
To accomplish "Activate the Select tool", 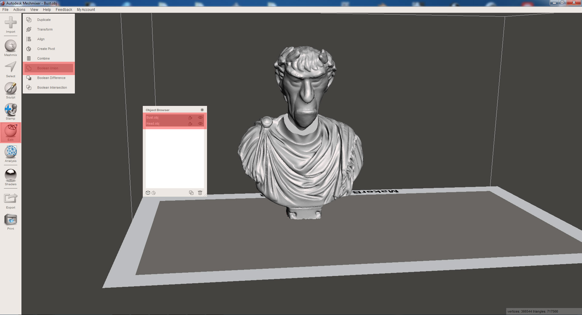I will point(11,69).
